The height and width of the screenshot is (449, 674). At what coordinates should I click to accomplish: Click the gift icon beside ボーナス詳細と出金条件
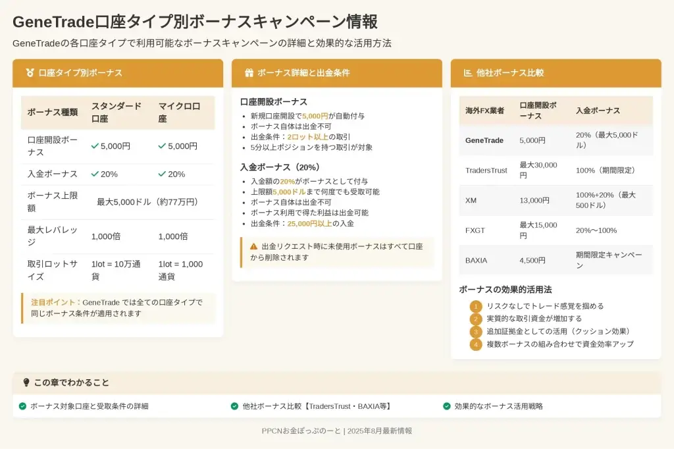tap(249, 73)
